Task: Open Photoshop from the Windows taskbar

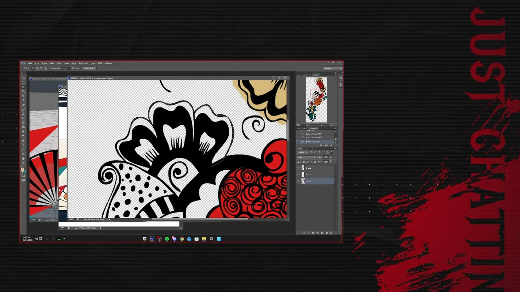Action: 152,239
